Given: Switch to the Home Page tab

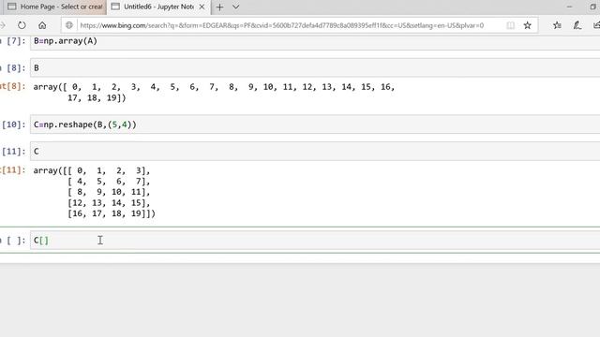Looking at the screenshot, I should click(56, 7).
